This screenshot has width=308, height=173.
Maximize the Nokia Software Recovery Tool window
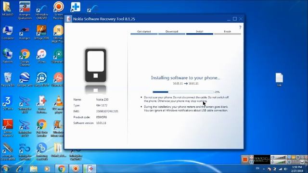click(x=235, y=19)
